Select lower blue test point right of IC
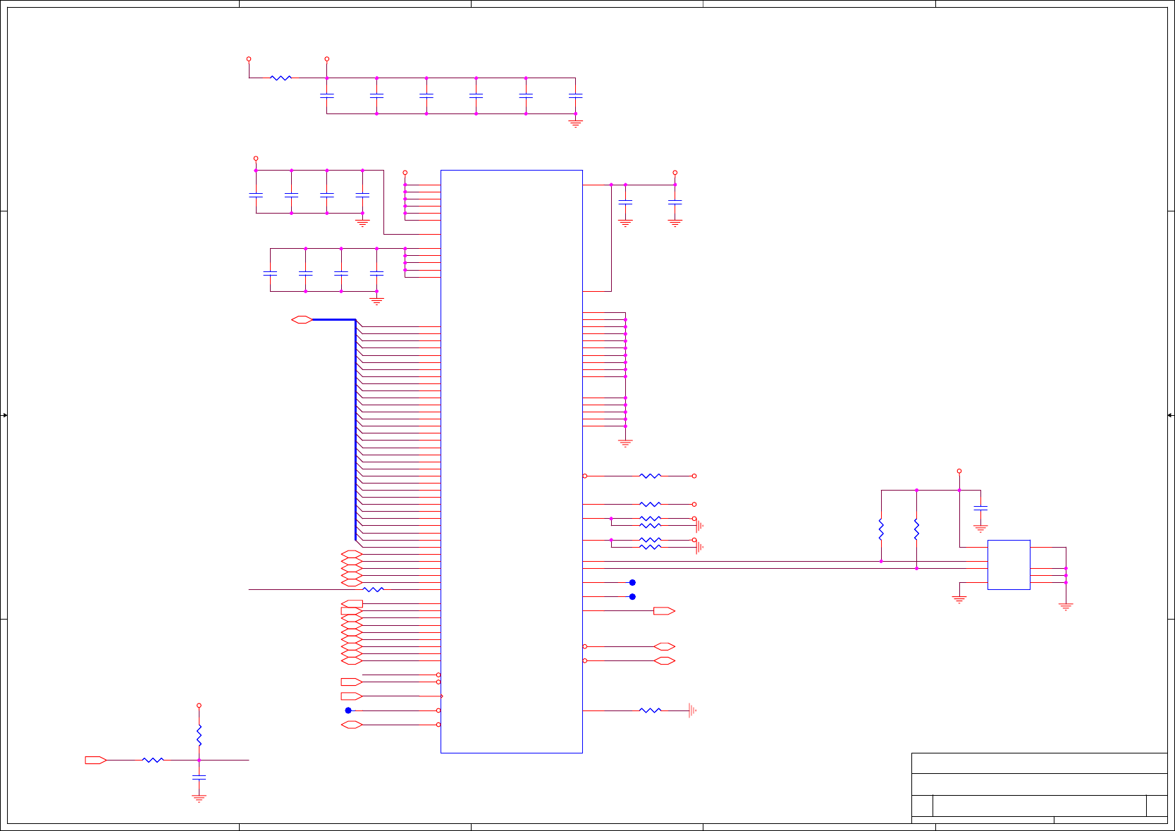 [x=632, y=596]
